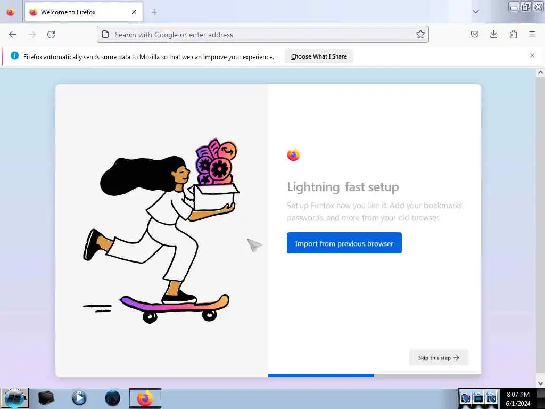545x409 pixels.
Task: Click Import from previous browser
Action: click(x=344, y=243)
